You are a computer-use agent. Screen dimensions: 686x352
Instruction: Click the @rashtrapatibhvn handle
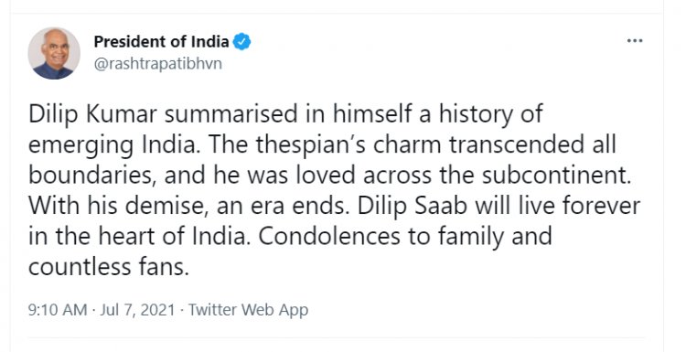[x=158, y=64]
